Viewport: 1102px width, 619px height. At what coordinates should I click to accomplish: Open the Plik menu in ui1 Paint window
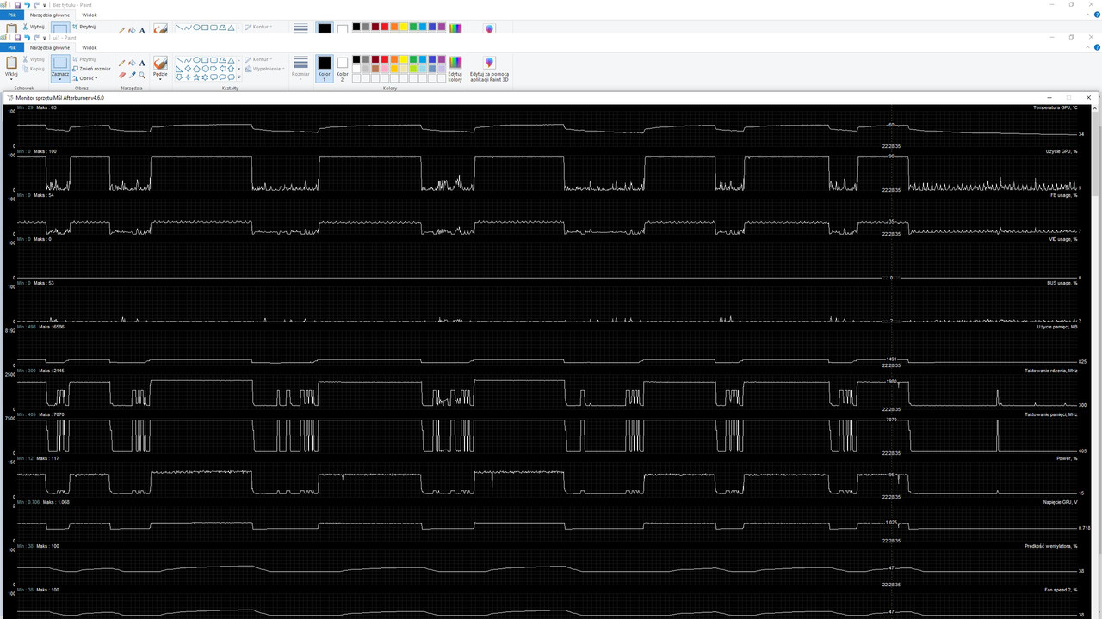click(11, 48)
